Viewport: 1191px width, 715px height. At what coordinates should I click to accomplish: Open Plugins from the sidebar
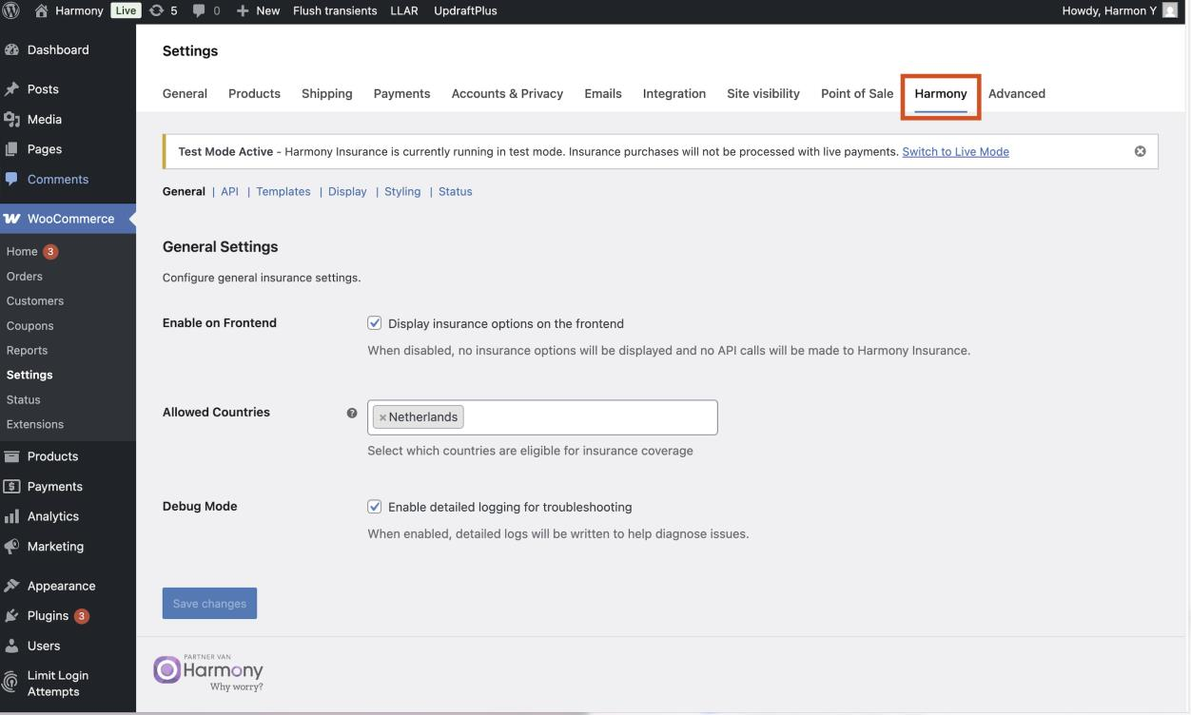48,615
